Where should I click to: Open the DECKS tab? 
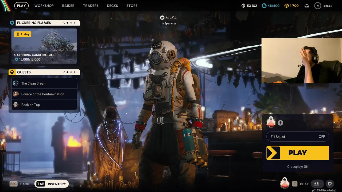pyautogui.click(x=112, y=6)
